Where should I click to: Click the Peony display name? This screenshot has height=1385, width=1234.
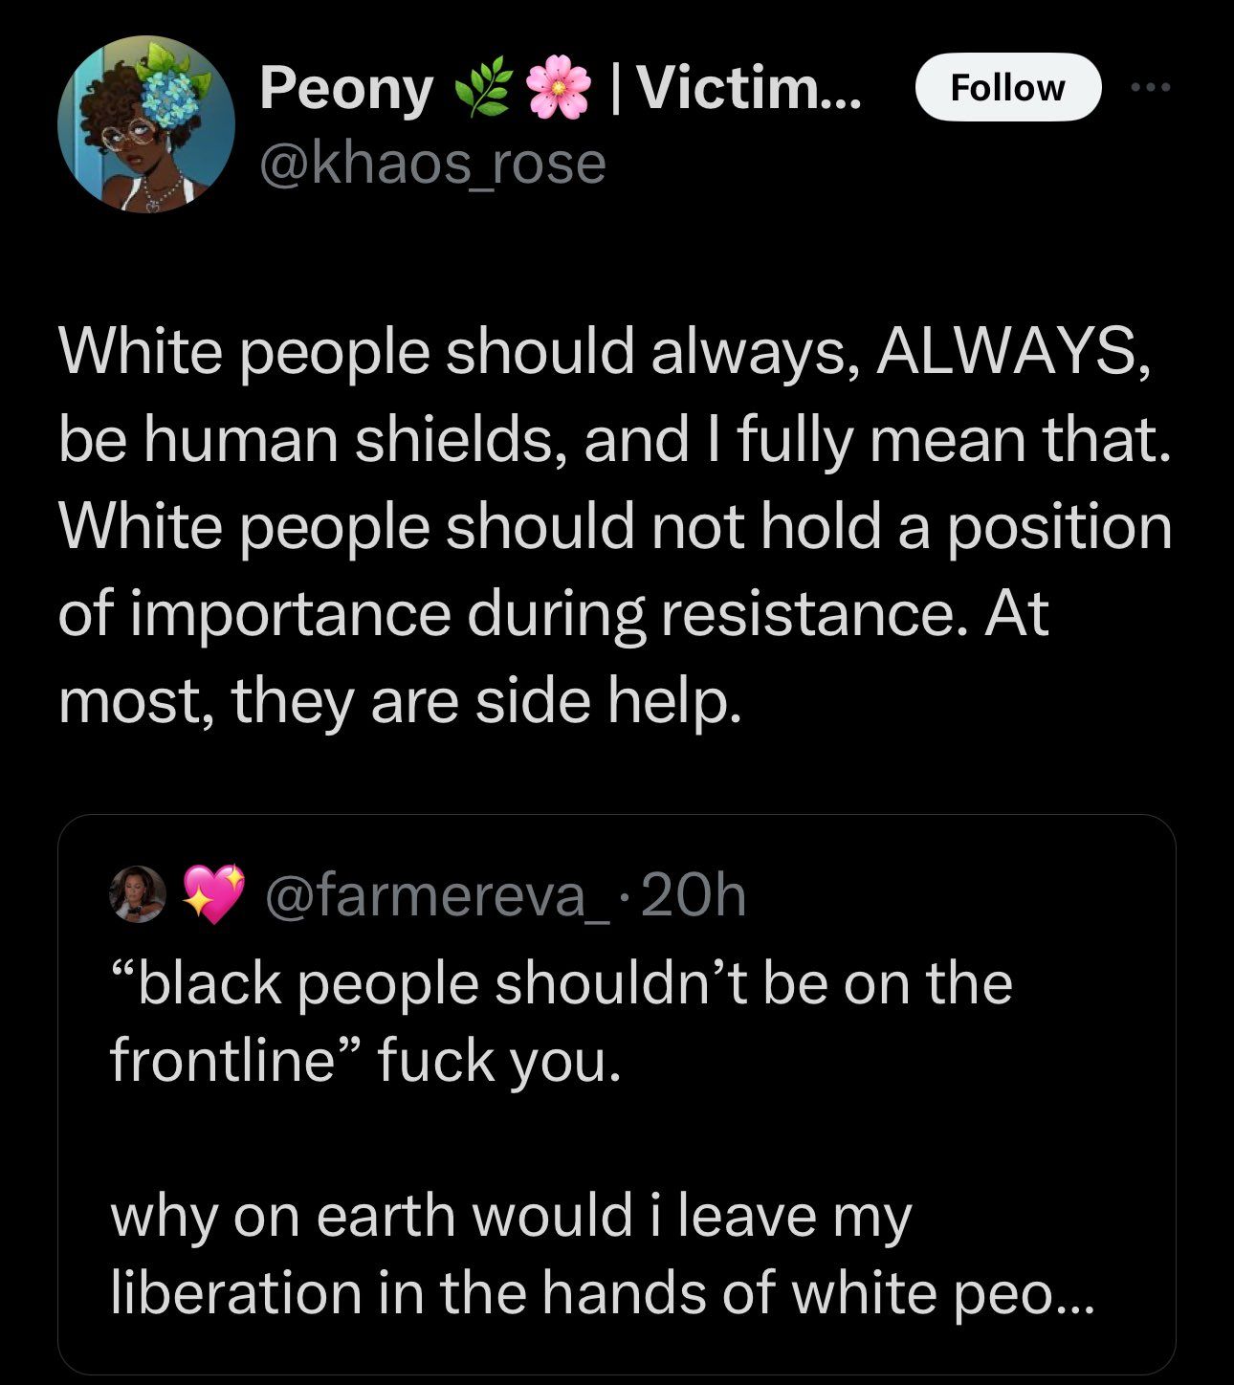click(x=345, y=89)
